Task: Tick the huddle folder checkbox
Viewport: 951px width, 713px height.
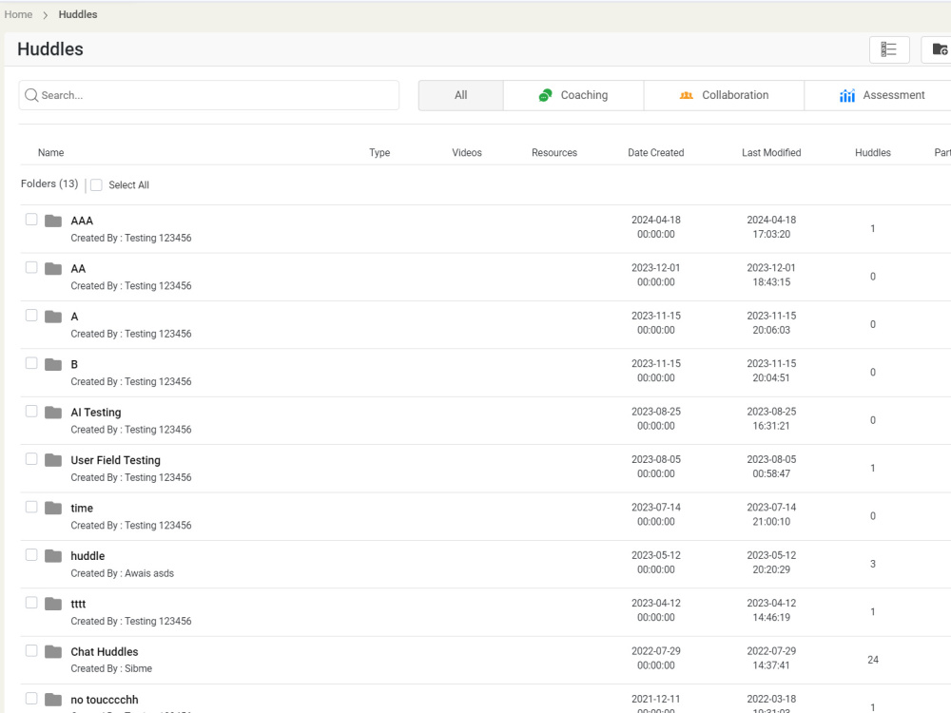Action: (x=31, y=555)
